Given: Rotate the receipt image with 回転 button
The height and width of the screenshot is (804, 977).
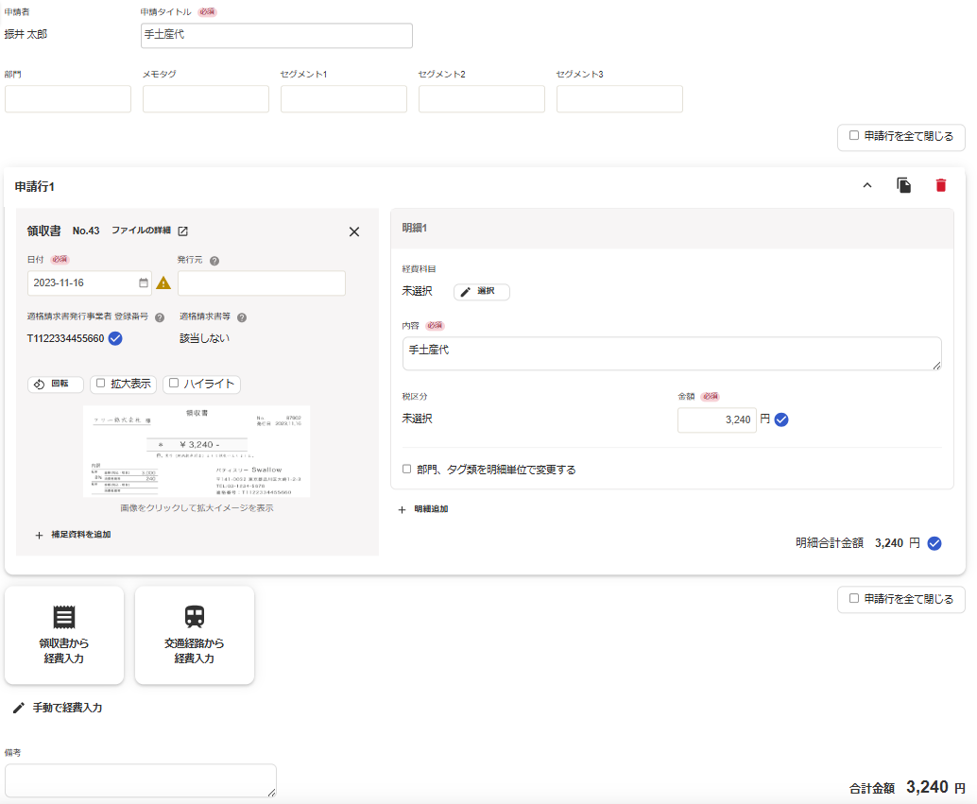Looking at the screenshot, I should tap(56, 384).
